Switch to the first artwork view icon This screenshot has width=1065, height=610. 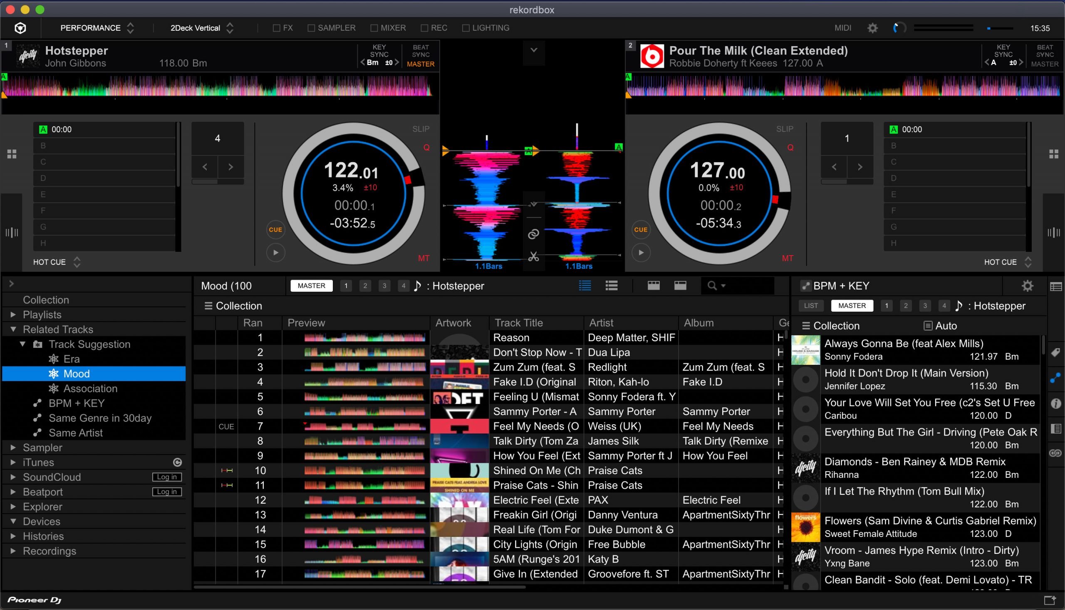(x=654, y=286)
